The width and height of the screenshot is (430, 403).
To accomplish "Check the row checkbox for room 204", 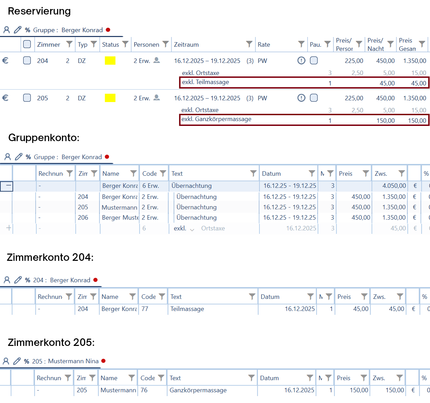I will tap(27, 61).
